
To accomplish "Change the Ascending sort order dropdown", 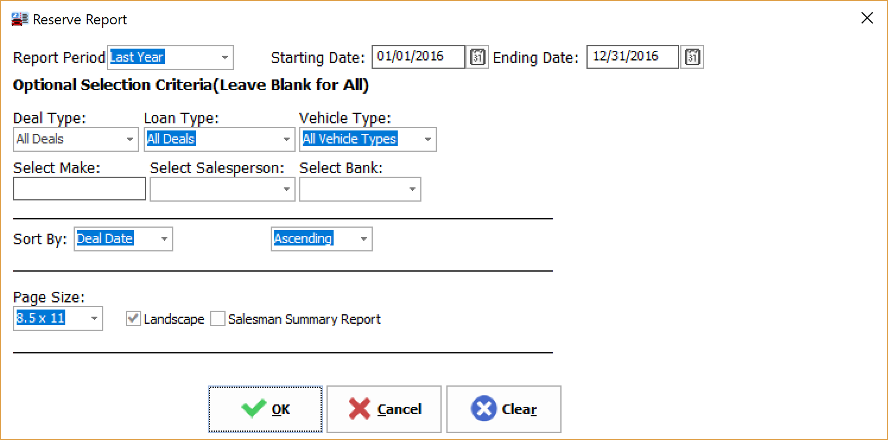I will coord(364,239).
